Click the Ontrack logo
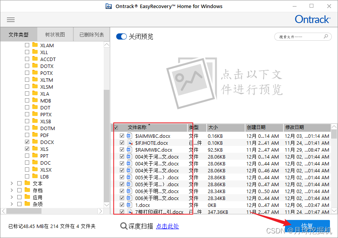 point(312,19)
